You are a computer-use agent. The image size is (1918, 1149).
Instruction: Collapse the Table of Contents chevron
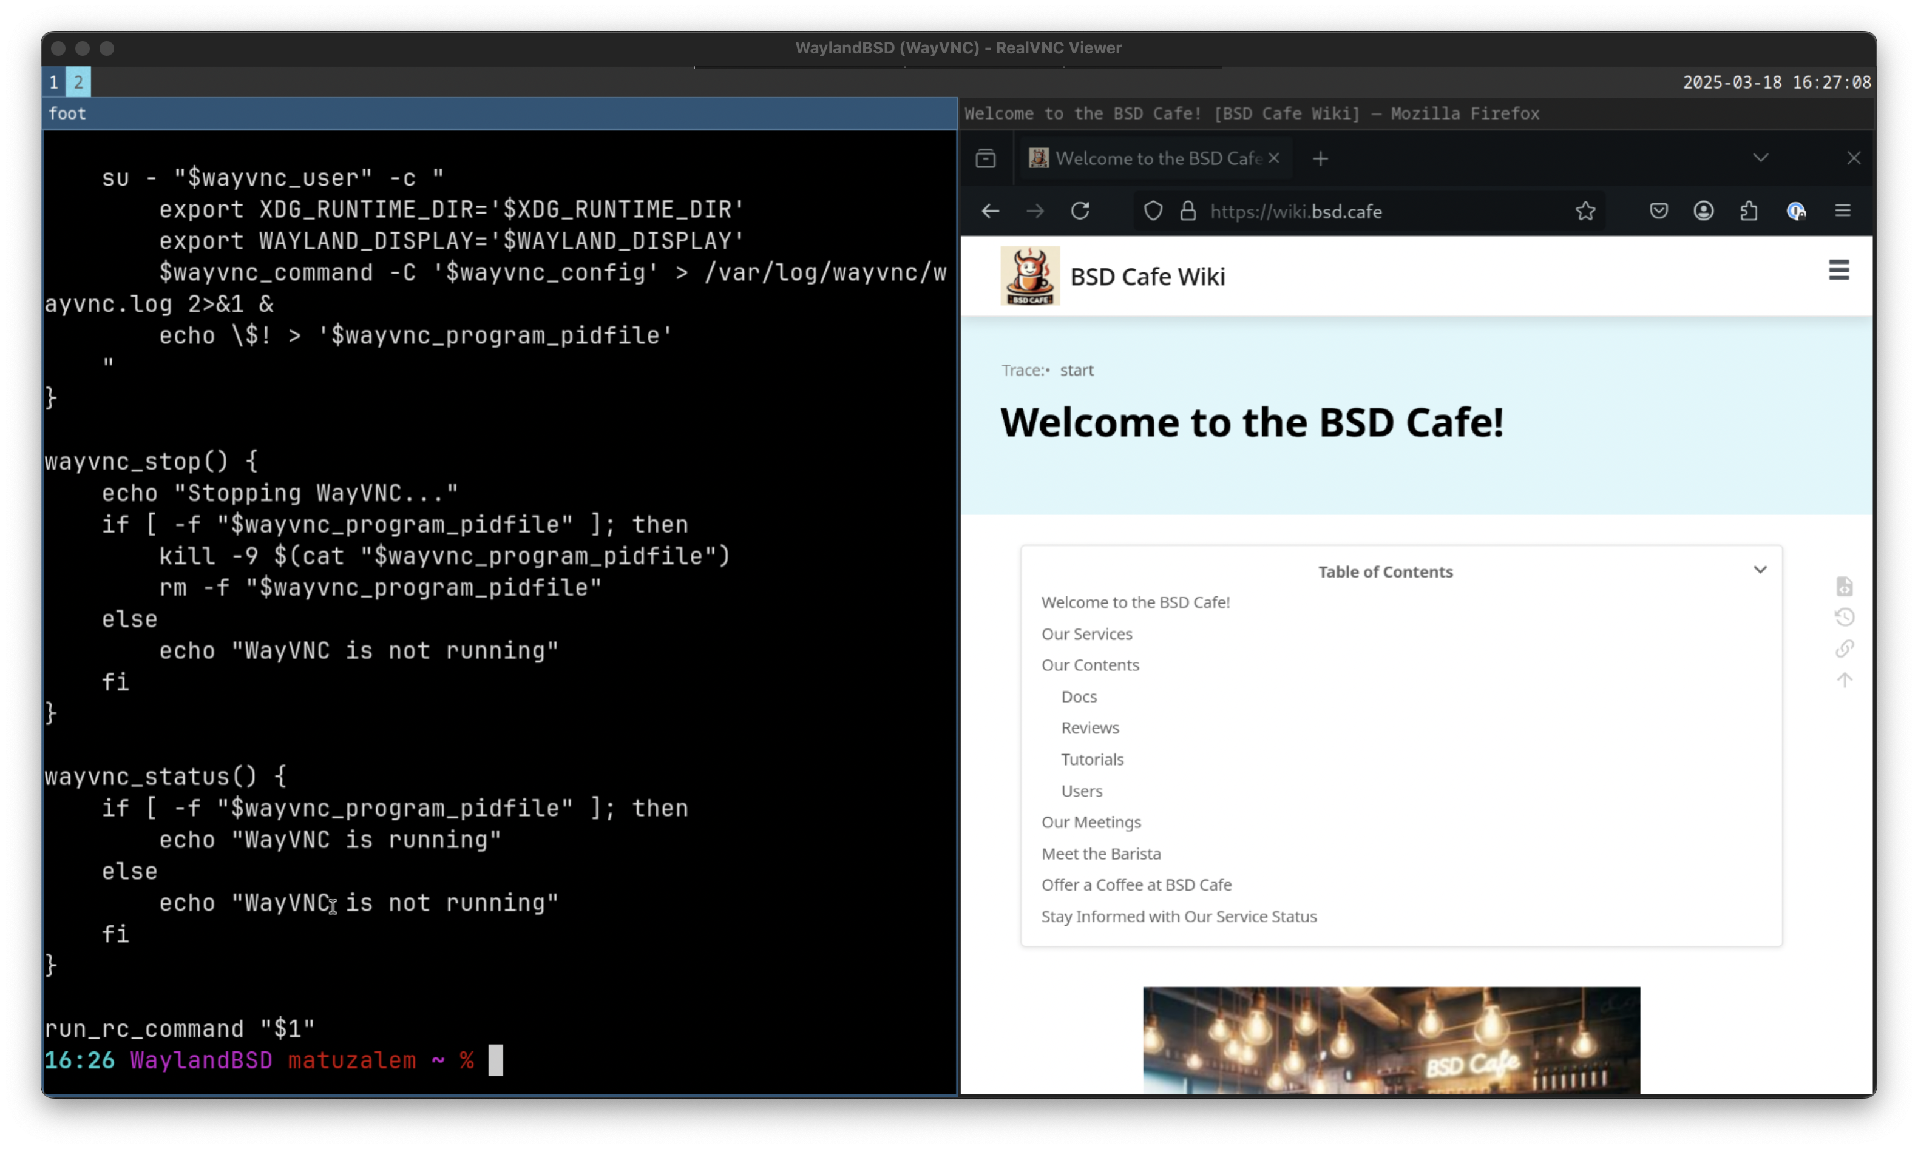[x=1759, y=570]
